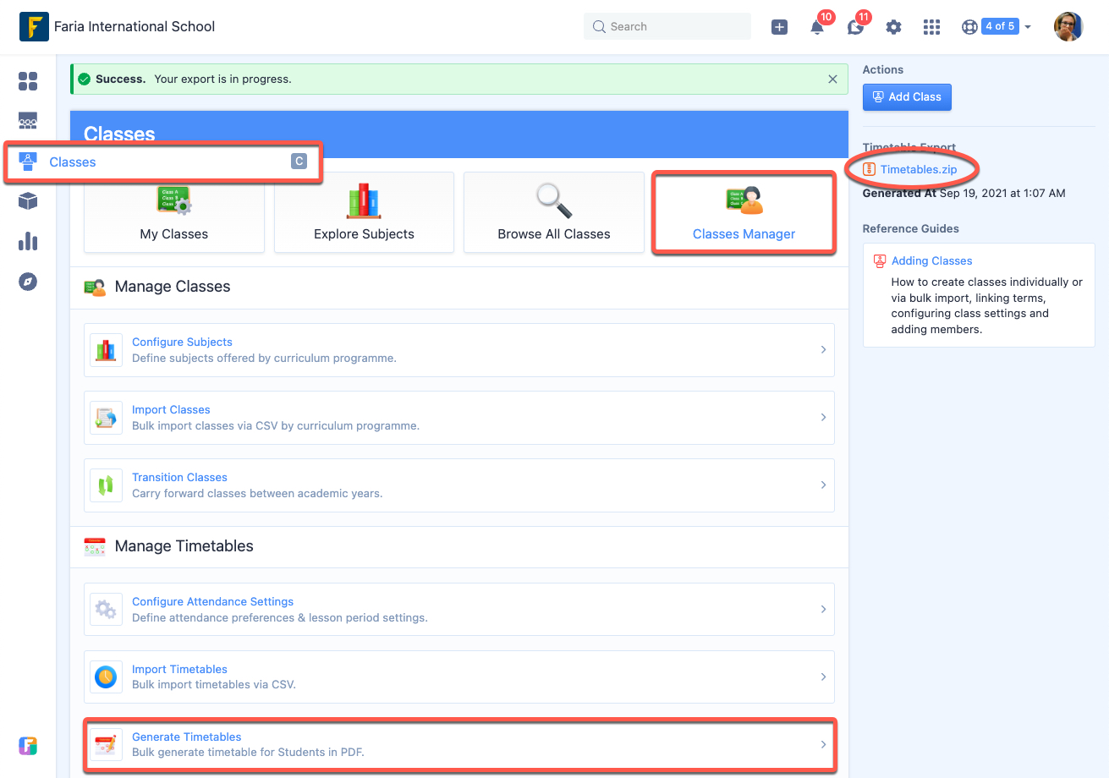This screenshot has height=778, width=1109.
Task: Download the Timetables.zip link
Action: coord(919,169)
